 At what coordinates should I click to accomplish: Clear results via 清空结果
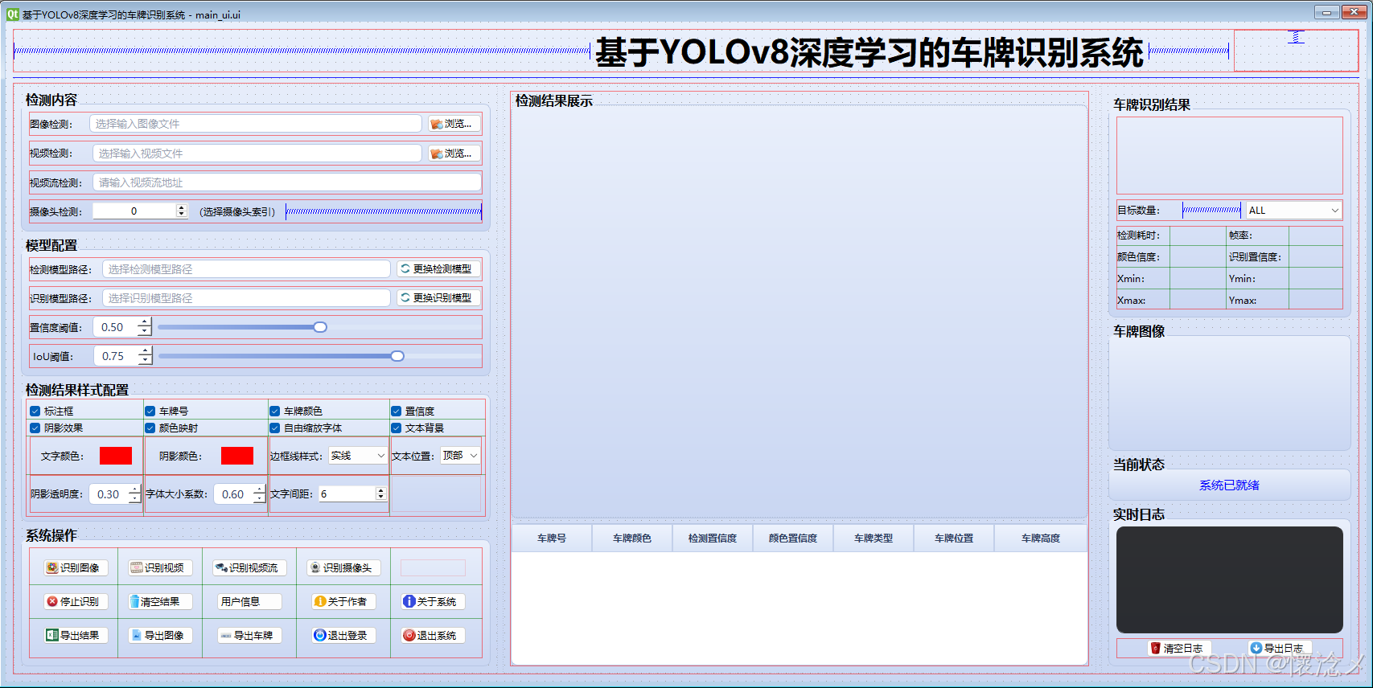tap(159, 601)
